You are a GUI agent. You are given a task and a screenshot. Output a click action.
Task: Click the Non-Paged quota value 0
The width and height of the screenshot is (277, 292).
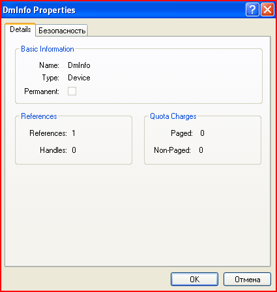201,150
